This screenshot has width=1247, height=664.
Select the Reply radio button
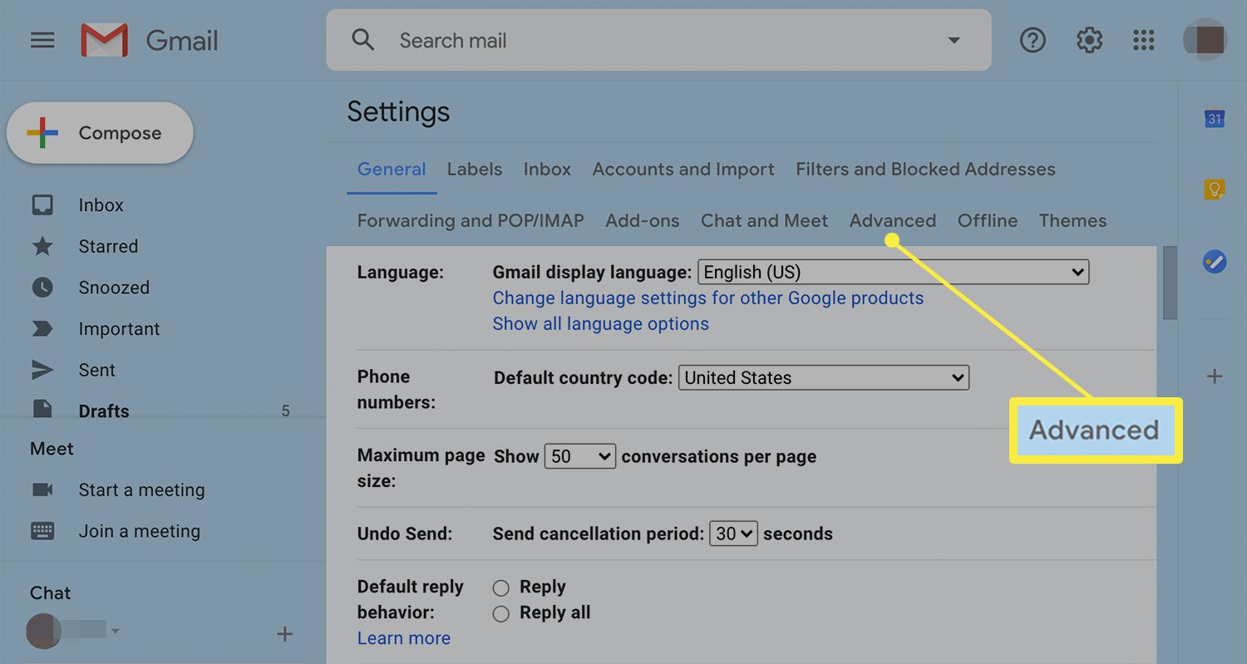500,588
